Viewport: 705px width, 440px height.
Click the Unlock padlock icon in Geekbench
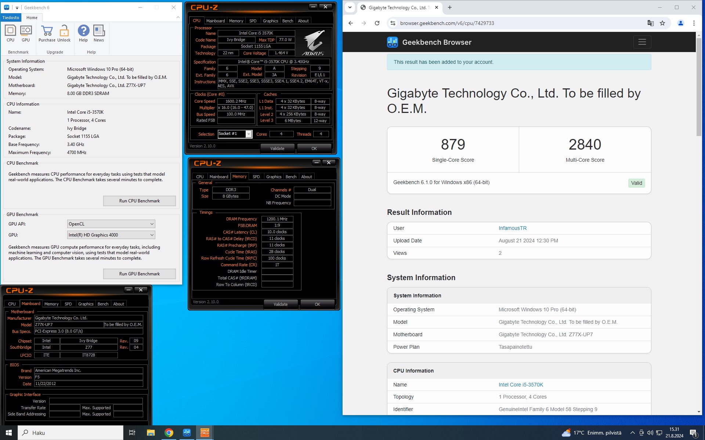[64, 34]
